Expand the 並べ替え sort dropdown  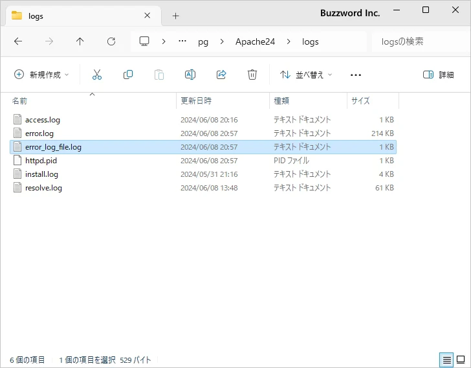tap(306, 75)
